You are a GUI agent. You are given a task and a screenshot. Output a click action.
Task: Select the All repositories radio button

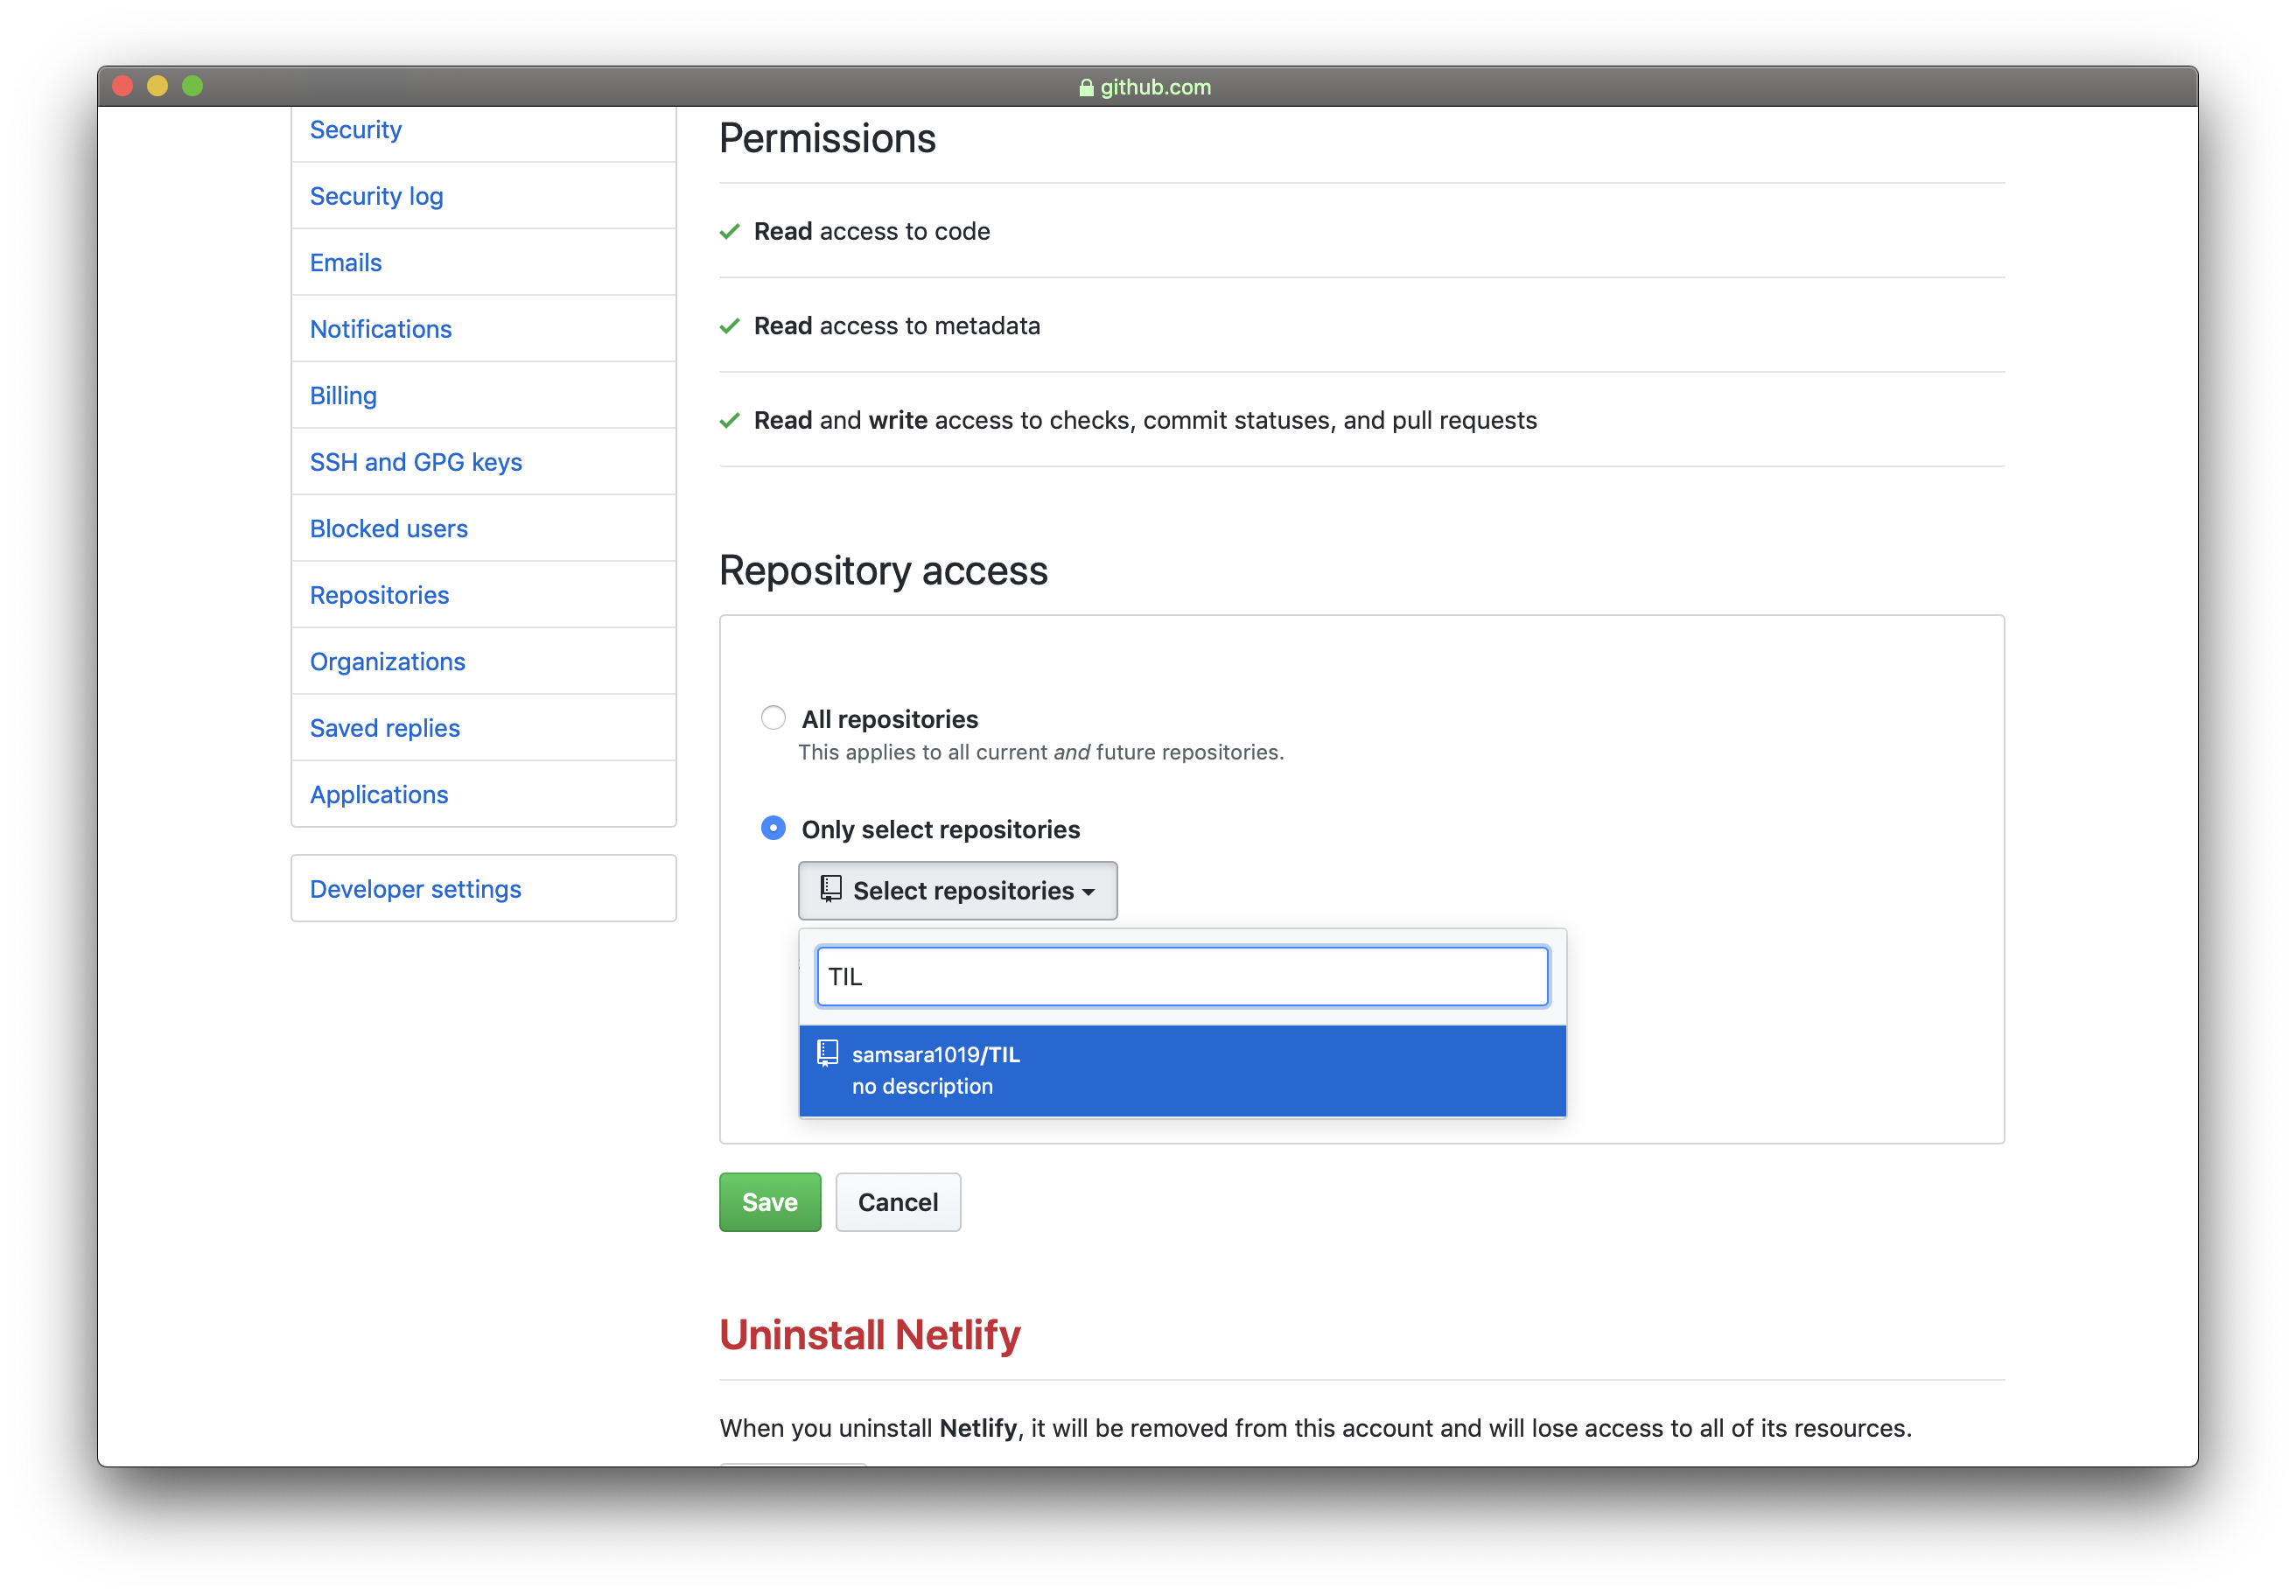click(773, 718)
